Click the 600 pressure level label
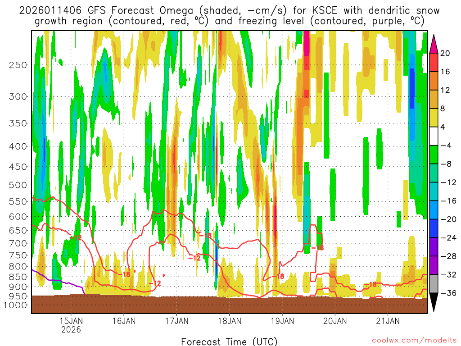461x346 pixels. pos(18,217)
